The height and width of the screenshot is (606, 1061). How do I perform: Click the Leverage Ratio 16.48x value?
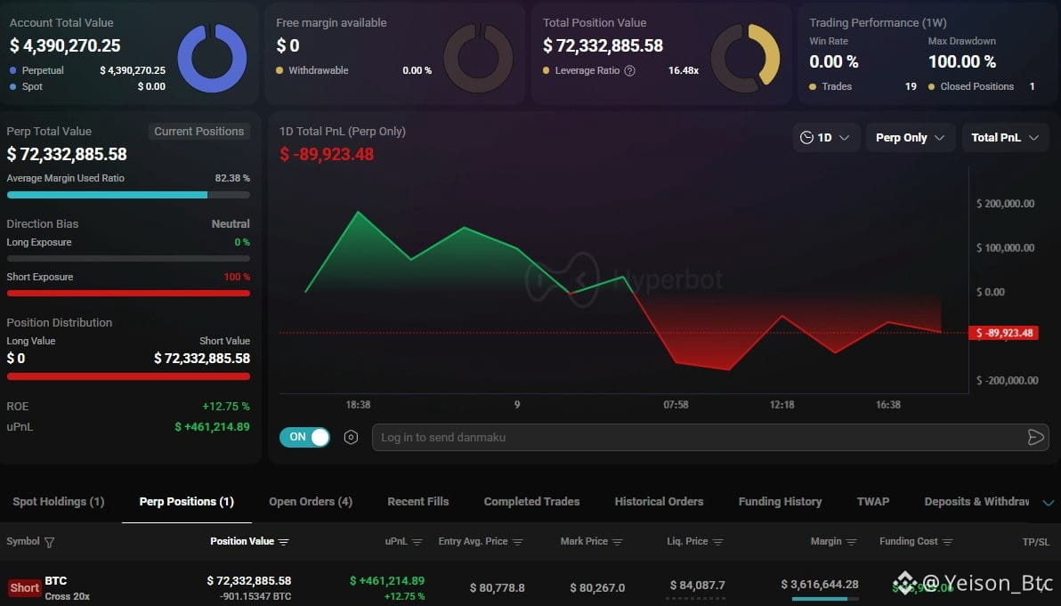click(684, 70)
